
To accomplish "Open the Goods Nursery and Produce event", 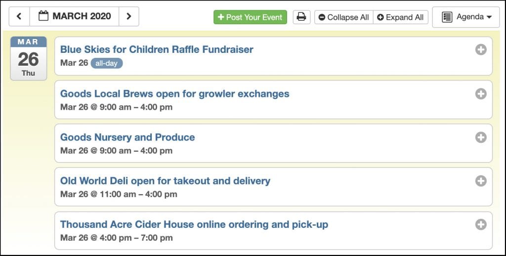I will pyautogui.click(x=127, y=137).
